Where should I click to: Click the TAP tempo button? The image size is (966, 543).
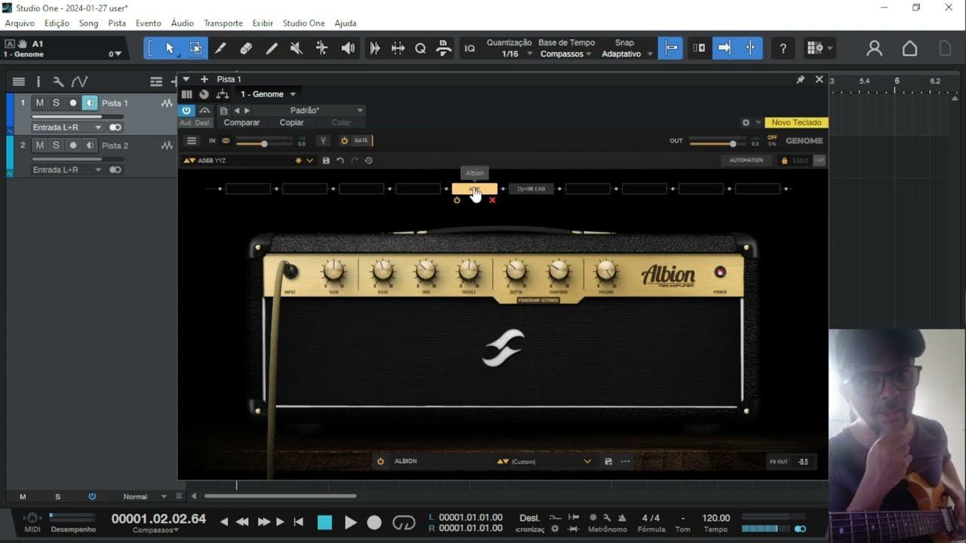coord(819,161)
